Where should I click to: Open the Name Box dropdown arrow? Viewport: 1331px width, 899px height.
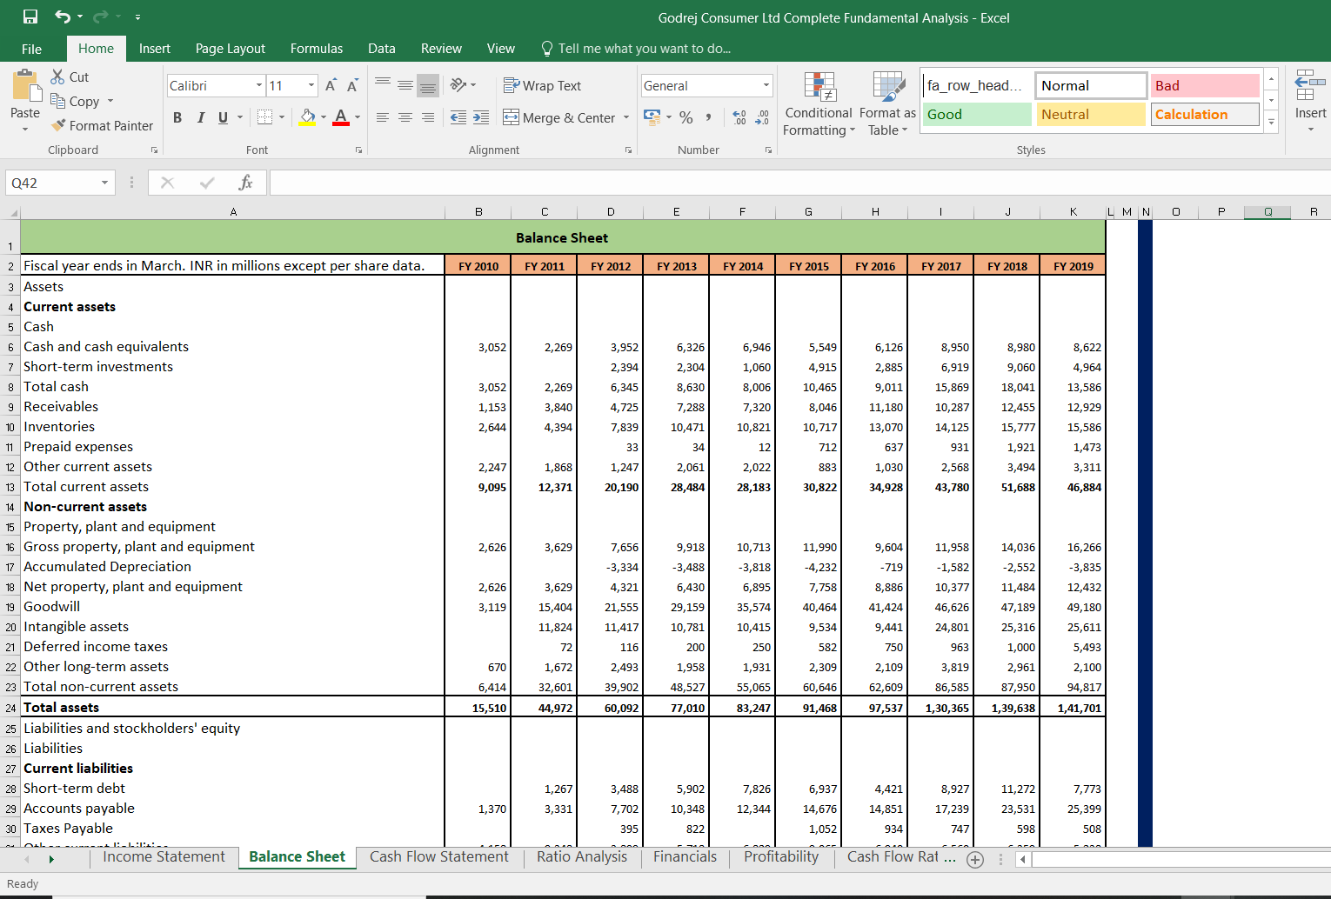[x=104, y=183]
